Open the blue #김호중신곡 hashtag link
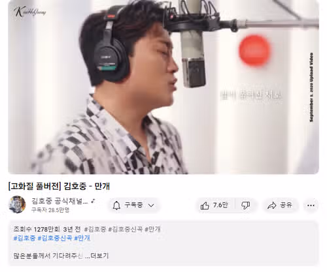 55,238
